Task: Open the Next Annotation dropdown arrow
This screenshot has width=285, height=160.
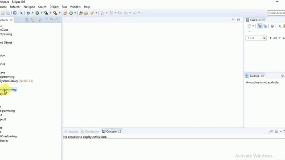Action: pyautogui.click(x=106, y=13)
